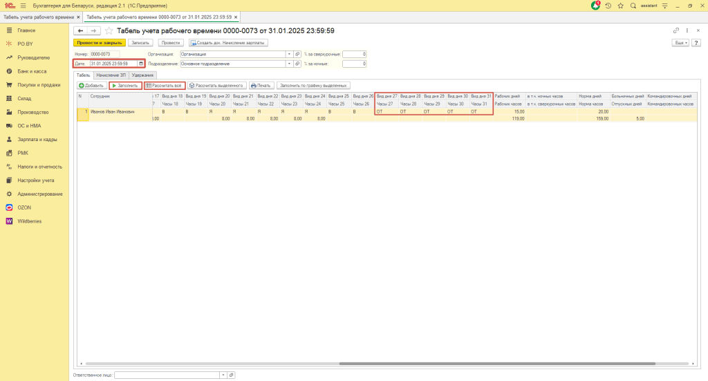Open the Еще dropdown menu
This screenshot has height=381, width=708.
[680, 43]
